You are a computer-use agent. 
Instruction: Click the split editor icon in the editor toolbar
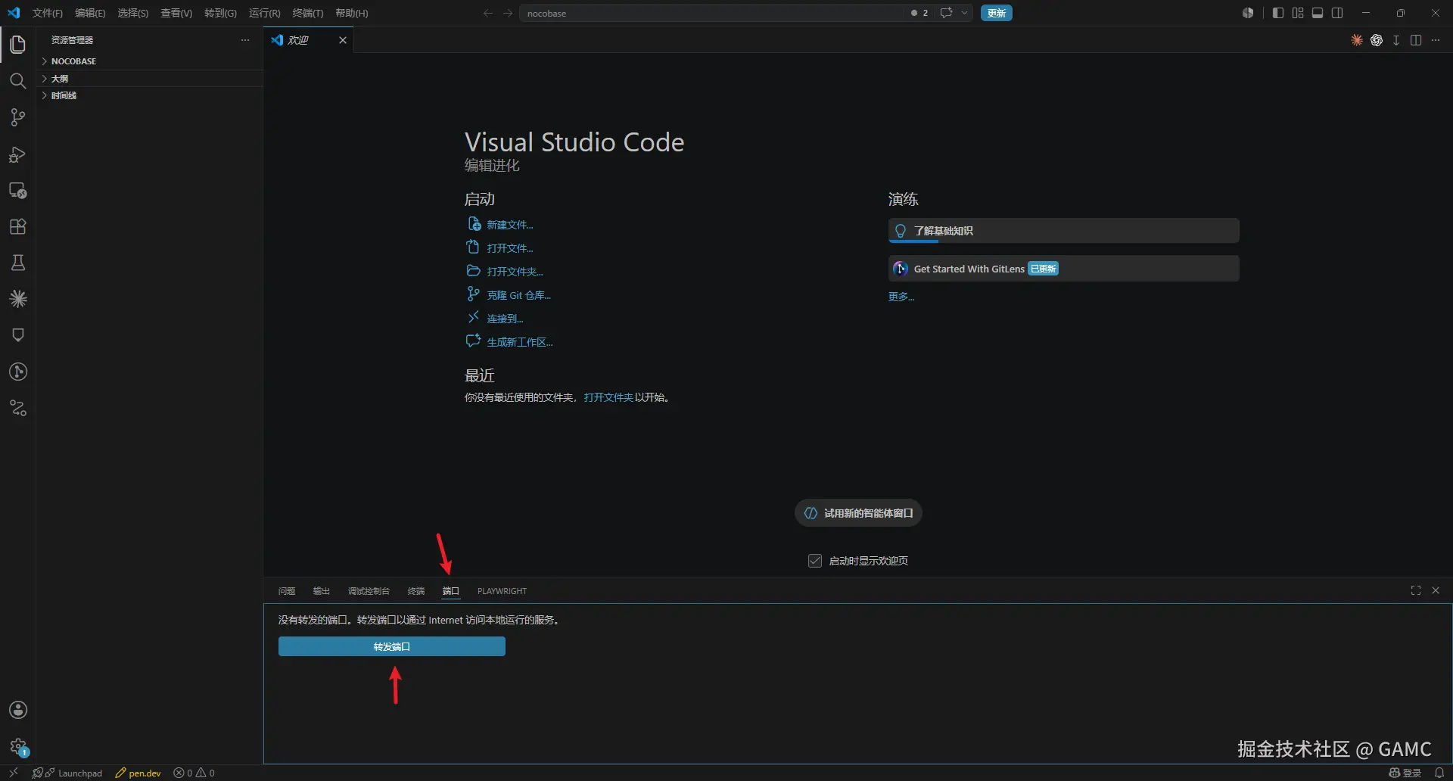[1416, 40]
